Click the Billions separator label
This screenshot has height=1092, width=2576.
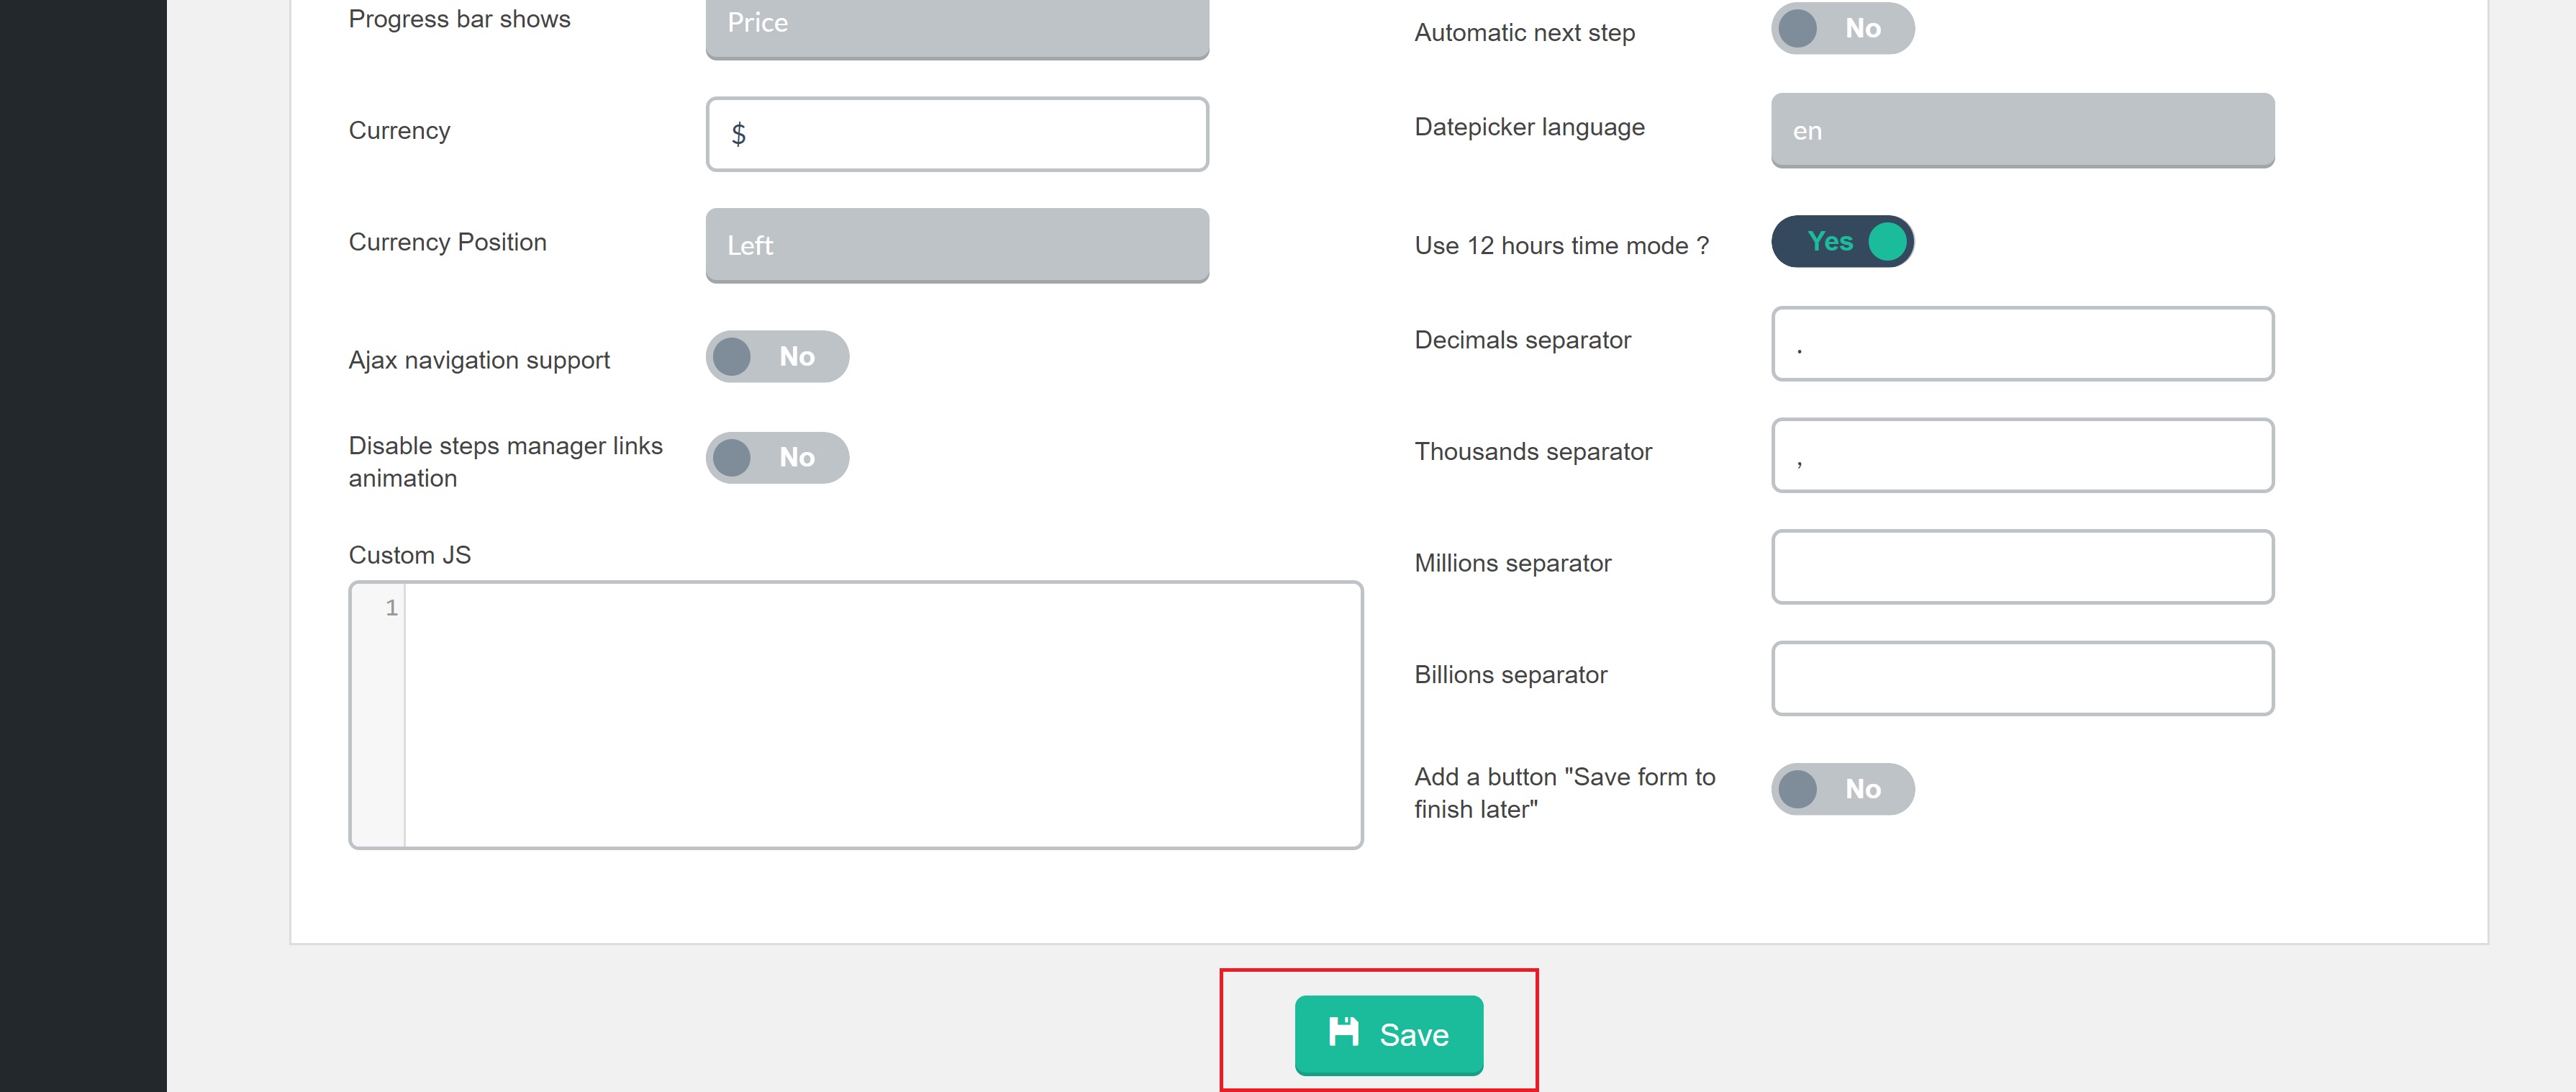(x=1511, y=675)
